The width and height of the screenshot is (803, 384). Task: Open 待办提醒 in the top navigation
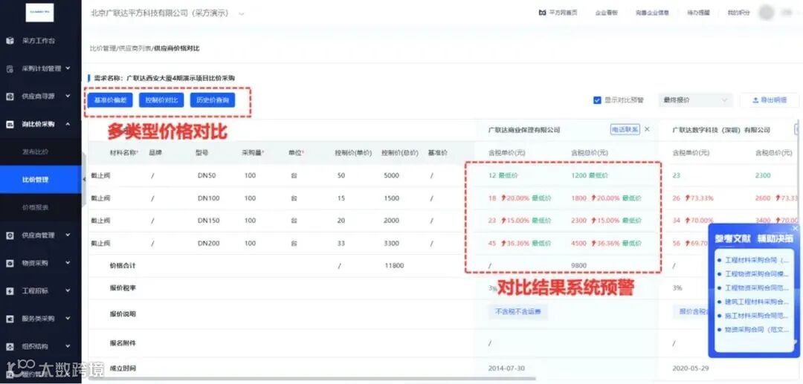point(698,13)
